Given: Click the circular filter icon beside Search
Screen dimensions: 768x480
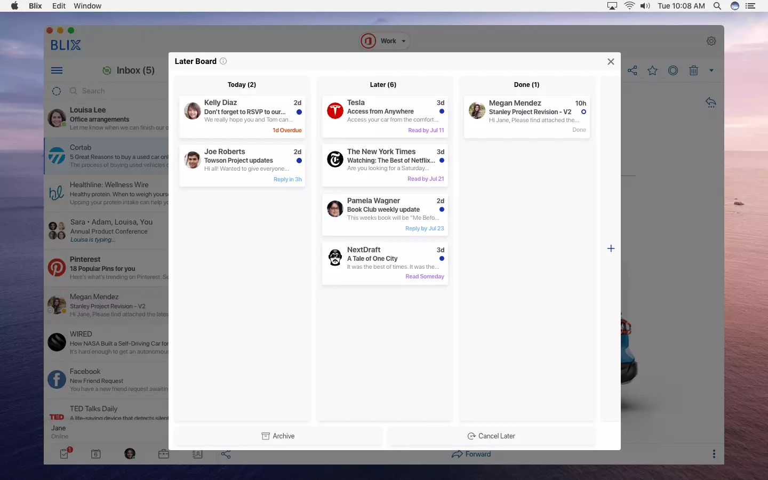Looking at the screenshot, I should pyautogui.click(x=57, y=91).
